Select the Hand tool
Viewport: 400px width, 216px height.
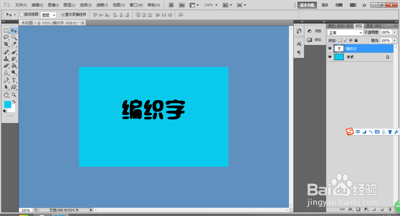[6, 95]
